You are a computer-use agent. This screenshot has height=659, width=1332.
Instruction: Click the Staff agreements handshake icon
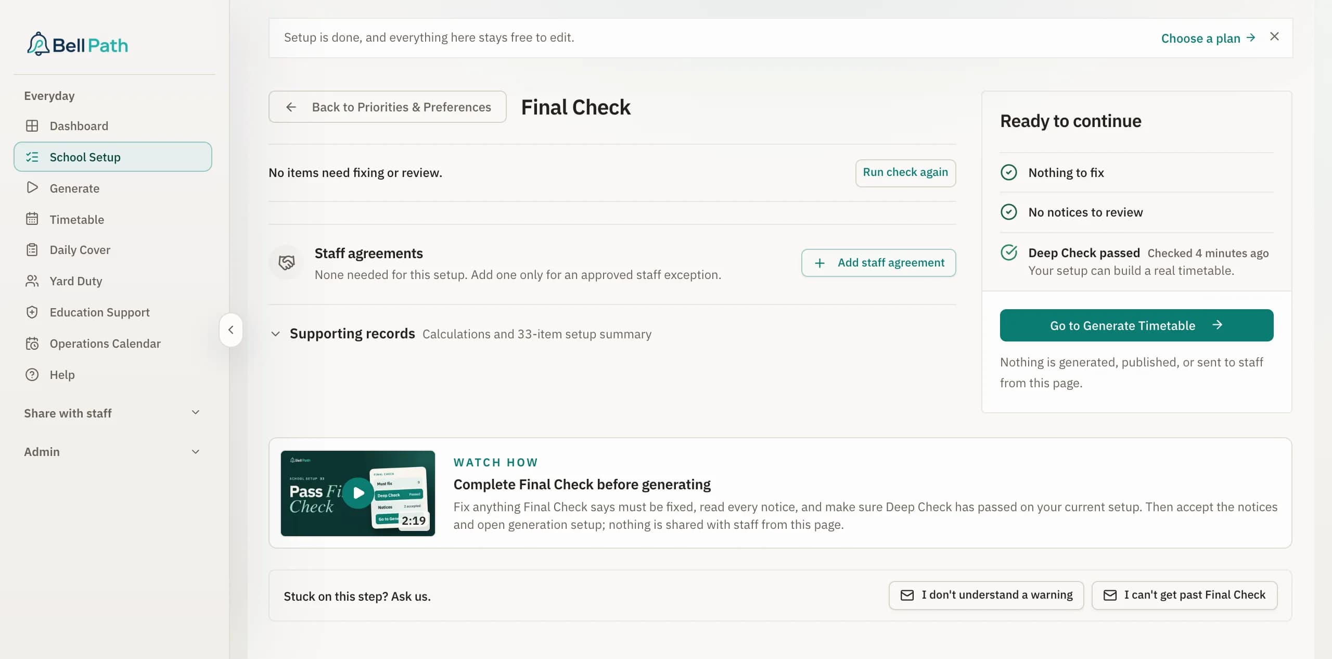[286, 262]
